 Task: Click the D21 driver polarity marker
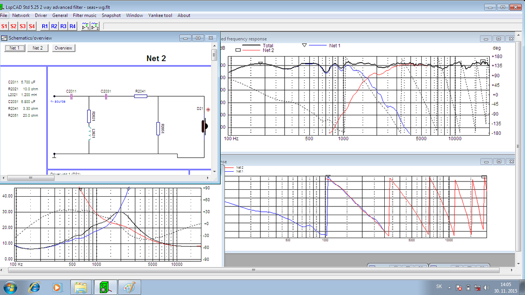208,109
